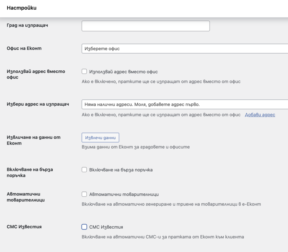Viewport: 288px width, 252px height.
Task: Click the bold 'Автоматични товарителници' row label on left
Action: (x=26, y=197)
